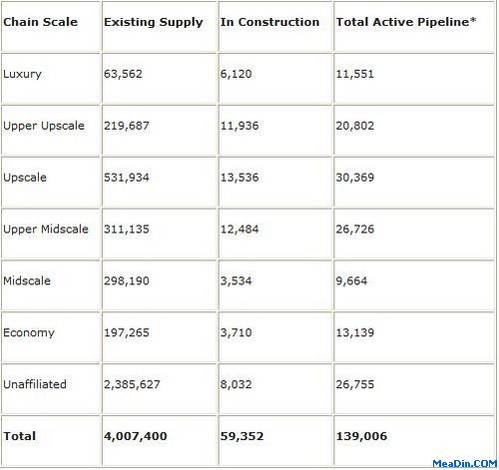Select the Upper Upscale row label
The height and width of the screenshot is (470, 499).
(x=44, y=126)
